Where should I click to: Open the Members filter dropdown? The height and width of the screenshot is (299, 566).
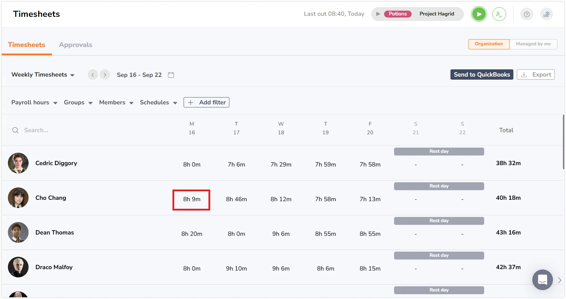(116, 102)
